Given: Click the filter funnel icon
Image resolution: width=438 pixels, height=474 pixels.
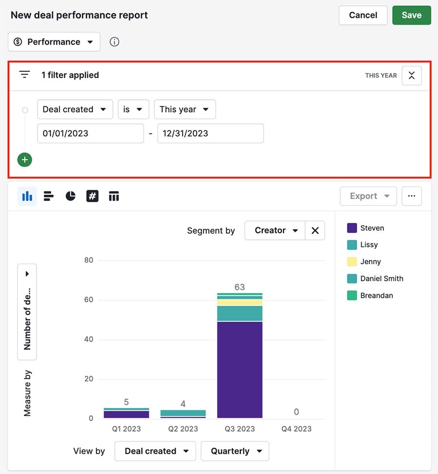Looking at the screenshot, I should click(24, 74).
